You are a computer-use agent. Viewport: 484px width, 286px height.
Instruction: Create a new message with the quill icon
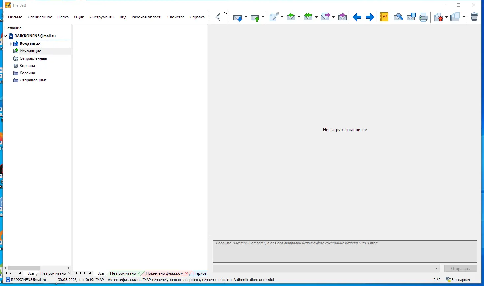[x=274, y=17]
